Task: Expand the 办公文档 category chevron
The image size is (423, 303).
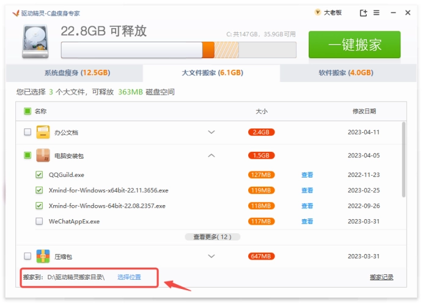Action: tap(211, 132)
